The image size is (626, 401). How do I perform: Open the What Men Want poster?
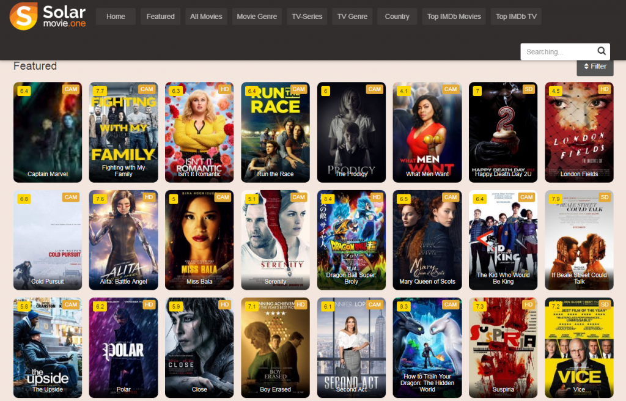[x=427, y=132]
